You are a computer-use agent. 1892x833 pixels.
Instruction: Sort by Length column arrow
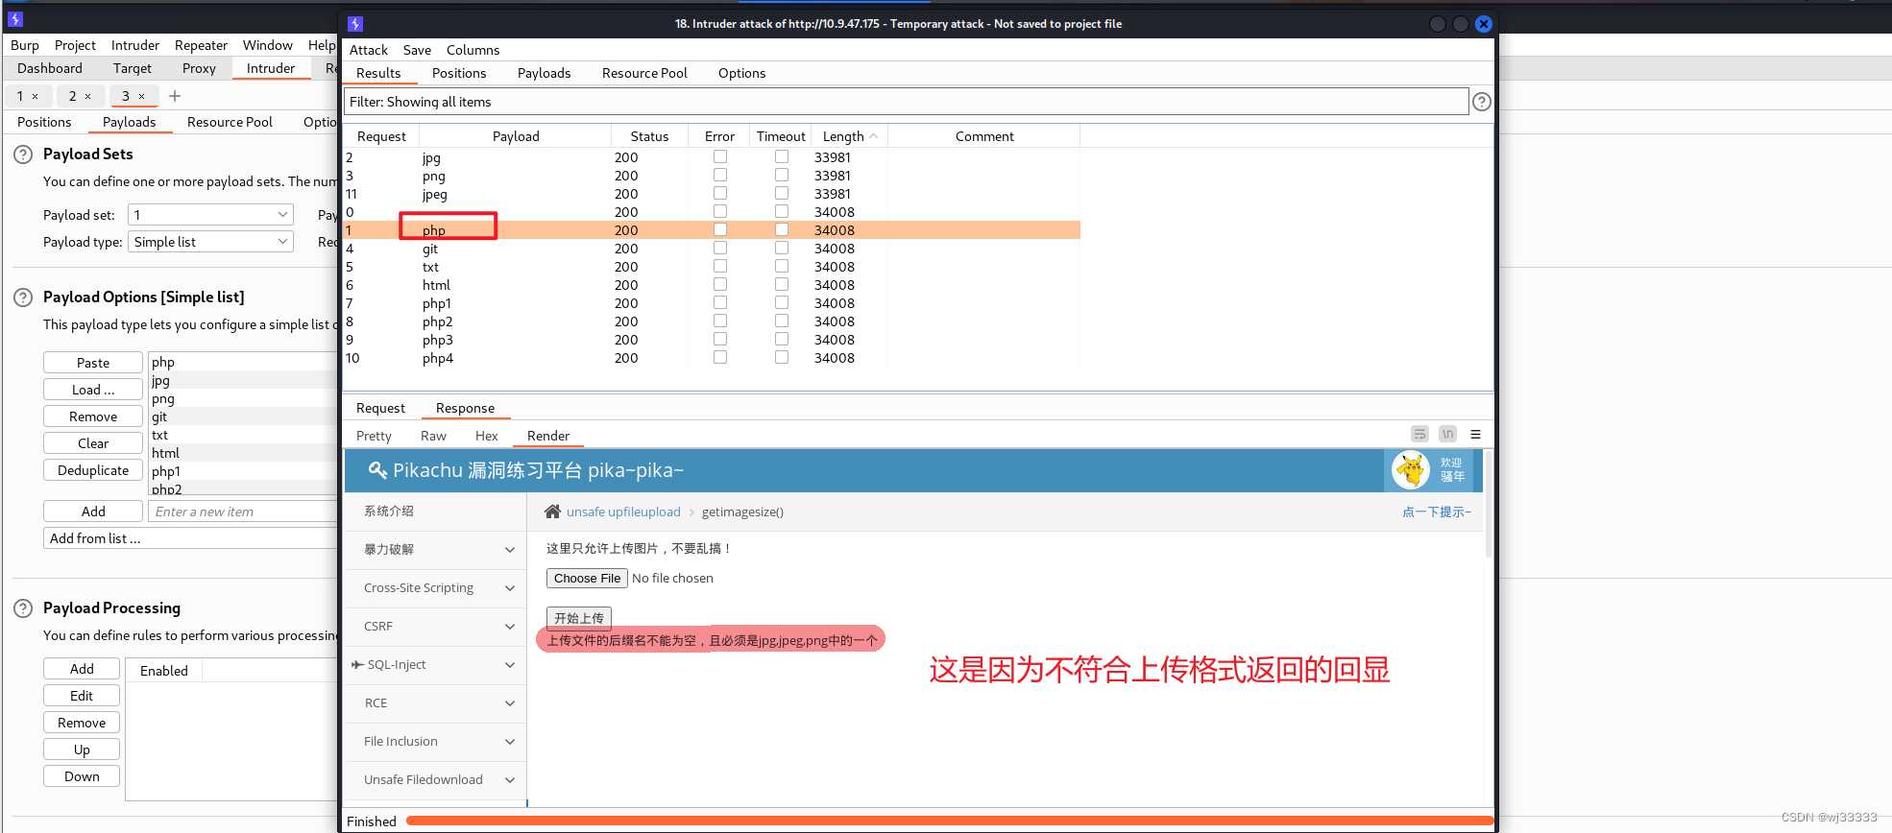[x=873, y=136]
